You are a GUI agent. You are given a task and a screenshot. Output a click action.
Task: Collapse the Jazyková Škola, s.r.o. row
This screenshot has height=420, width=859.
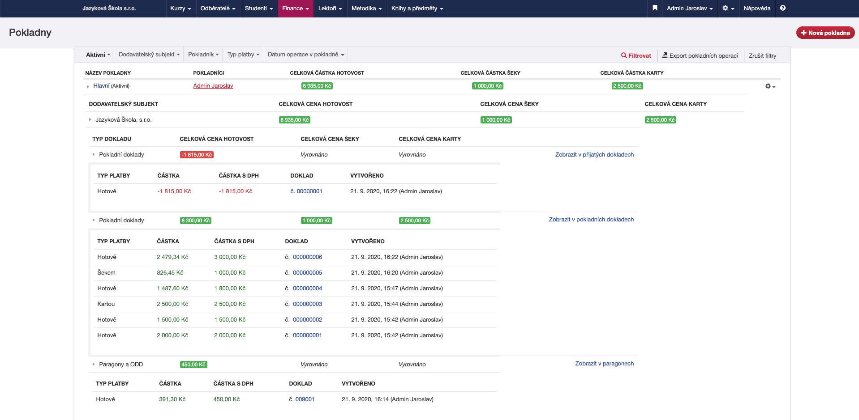pyautogui.click(x=90, y=119)
